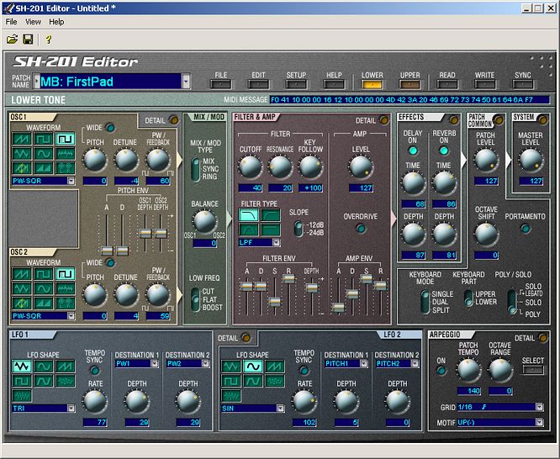Switch to the UPPER tone button
Viewport: 560px width, 459px height.
click(409, 85)
